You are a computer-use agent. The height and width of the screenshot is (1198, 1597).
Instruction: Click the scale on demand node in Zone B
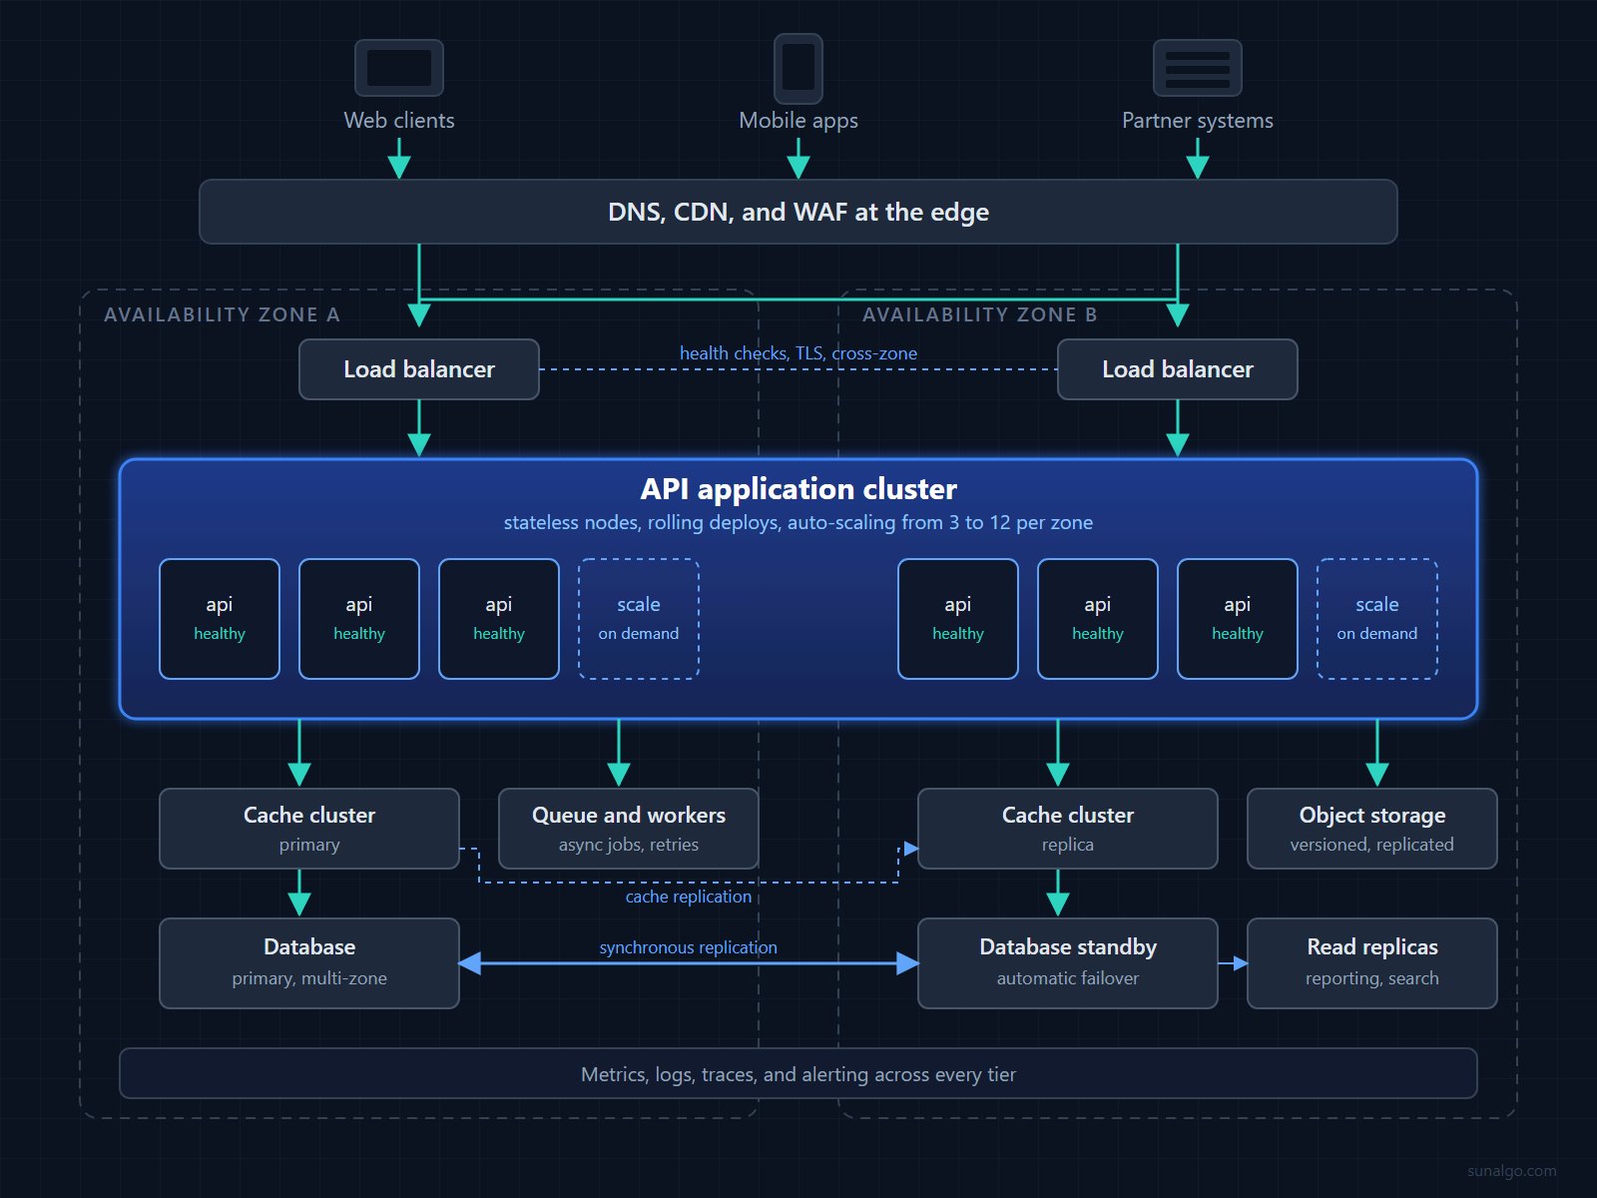pos(1377,619)
